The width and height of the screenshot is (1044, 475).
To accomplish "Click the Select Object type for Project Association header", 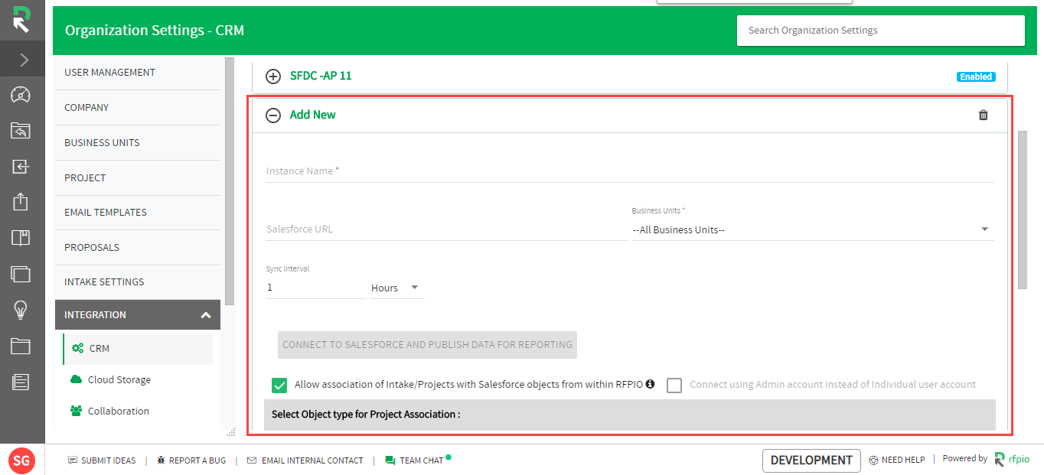I will click(x=630, y=415).
